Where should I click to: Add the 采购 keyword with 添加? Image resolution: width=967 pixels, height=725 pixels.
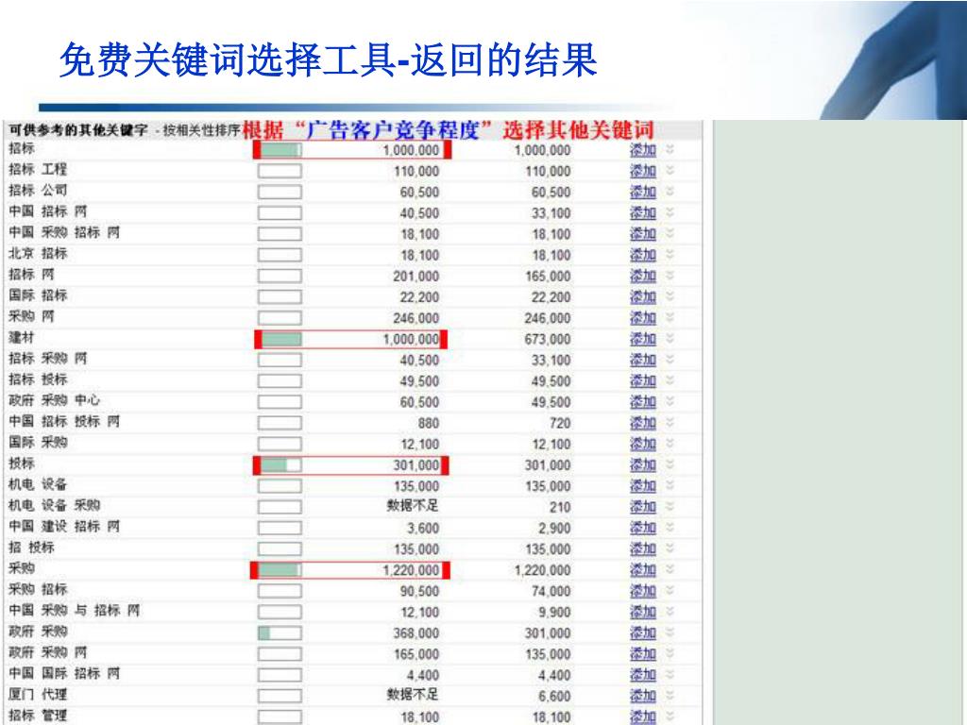pyautogui.click(x=642, y=570)
